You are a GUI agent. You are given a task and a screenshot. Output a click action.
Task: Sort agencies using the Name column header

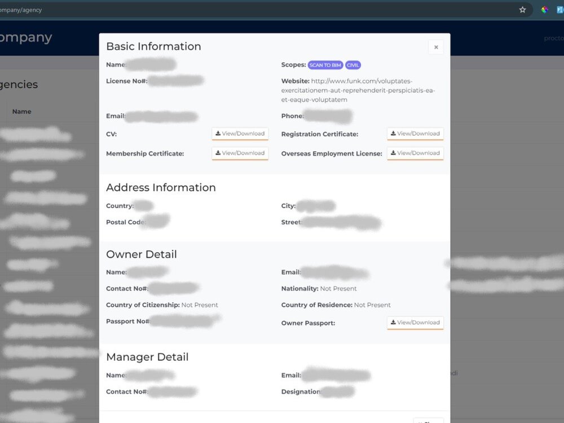click(x=21, y=111)
